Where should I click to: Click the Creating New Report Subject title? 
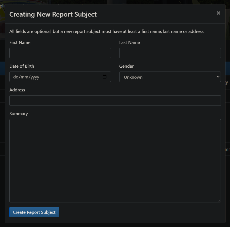tap(53, 14)
